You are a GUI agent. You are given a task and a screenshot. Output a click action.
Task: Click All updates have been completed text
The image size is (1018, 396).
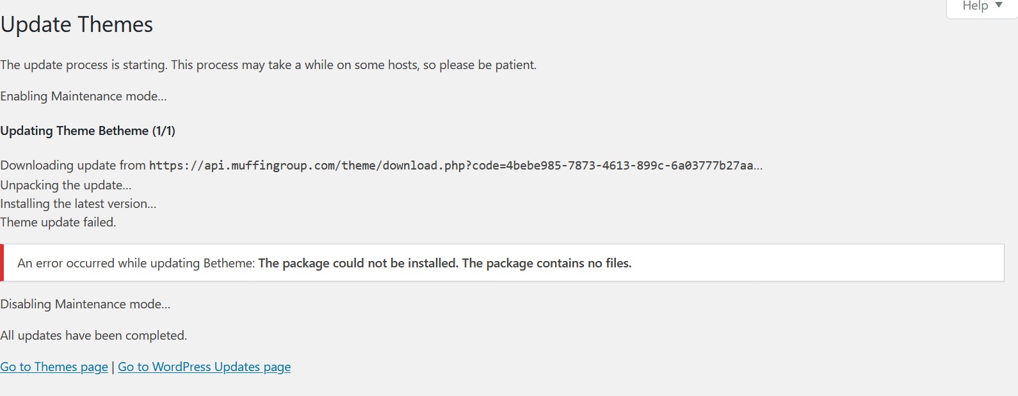(x=93, y=335)
